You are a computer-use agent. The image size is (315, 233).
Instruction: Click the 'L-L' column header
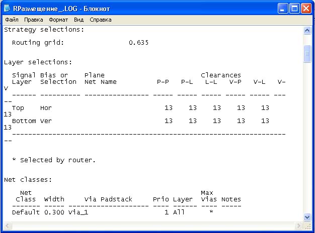(211, 82)
